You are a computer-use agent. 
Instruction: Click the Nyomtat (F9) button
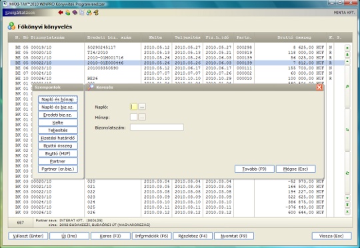coord(234,236)
